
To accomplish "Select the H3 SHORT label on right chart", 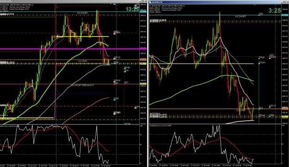I will pos(240,17).
